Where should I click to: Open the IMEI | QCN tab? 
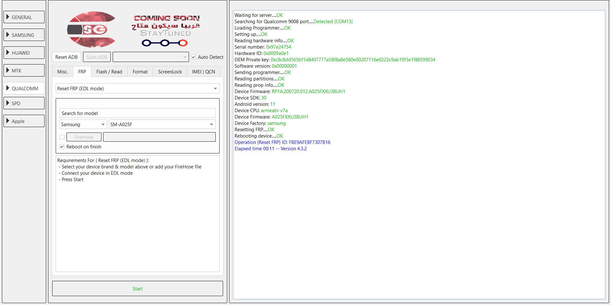pos(203,71)
